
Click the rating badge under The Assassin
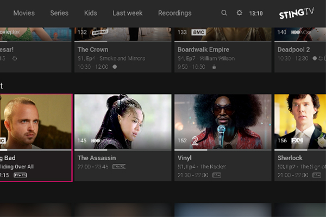point(119,167)
